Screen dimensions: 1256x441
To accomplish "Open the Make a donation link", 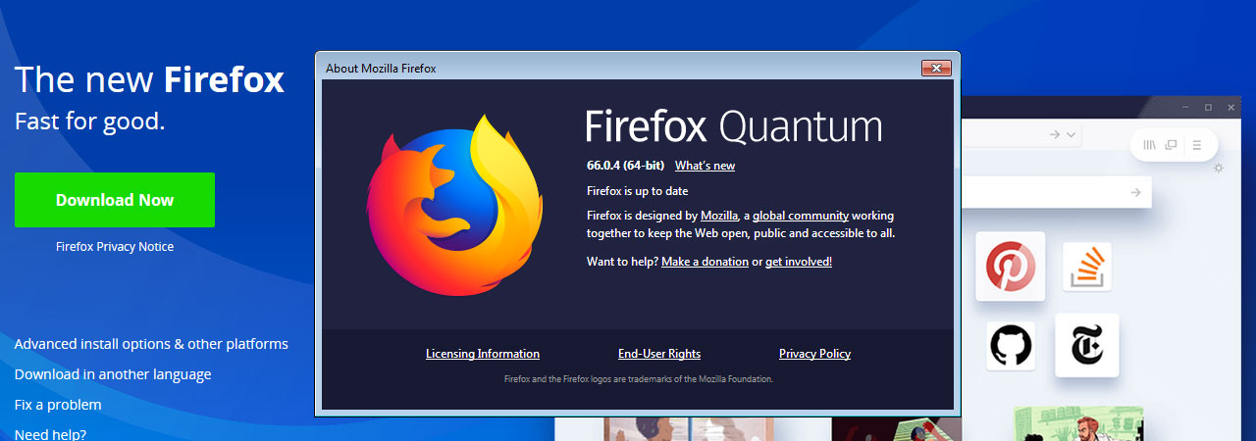I will pyautogui.click(x=705, y=262).
